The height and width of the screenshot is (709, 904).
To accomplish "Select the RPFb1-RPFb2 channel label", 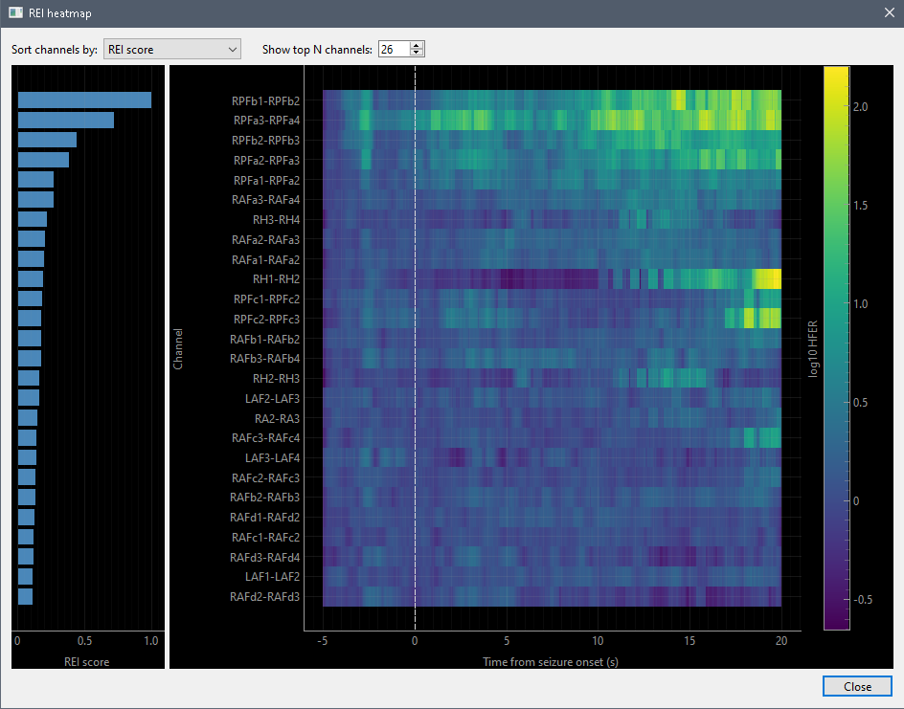I will (x=265, y=100).
